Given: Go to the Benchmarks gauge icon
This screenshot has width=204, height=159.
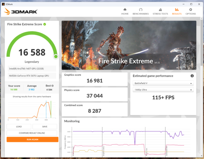Looking at the screenshot, I should click(141, 10).
